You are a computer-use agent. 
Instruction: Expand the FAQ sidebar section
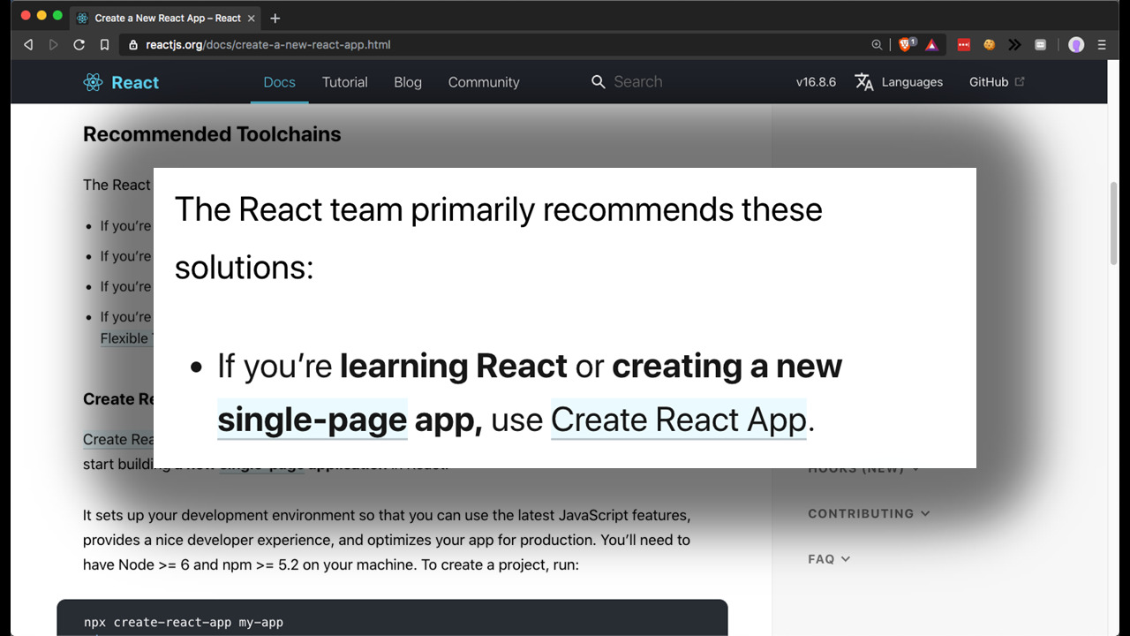click(x=829, y=559)
